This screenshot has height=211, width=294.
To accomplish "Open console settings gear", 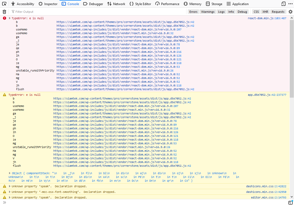I will (x=291, y=12).
